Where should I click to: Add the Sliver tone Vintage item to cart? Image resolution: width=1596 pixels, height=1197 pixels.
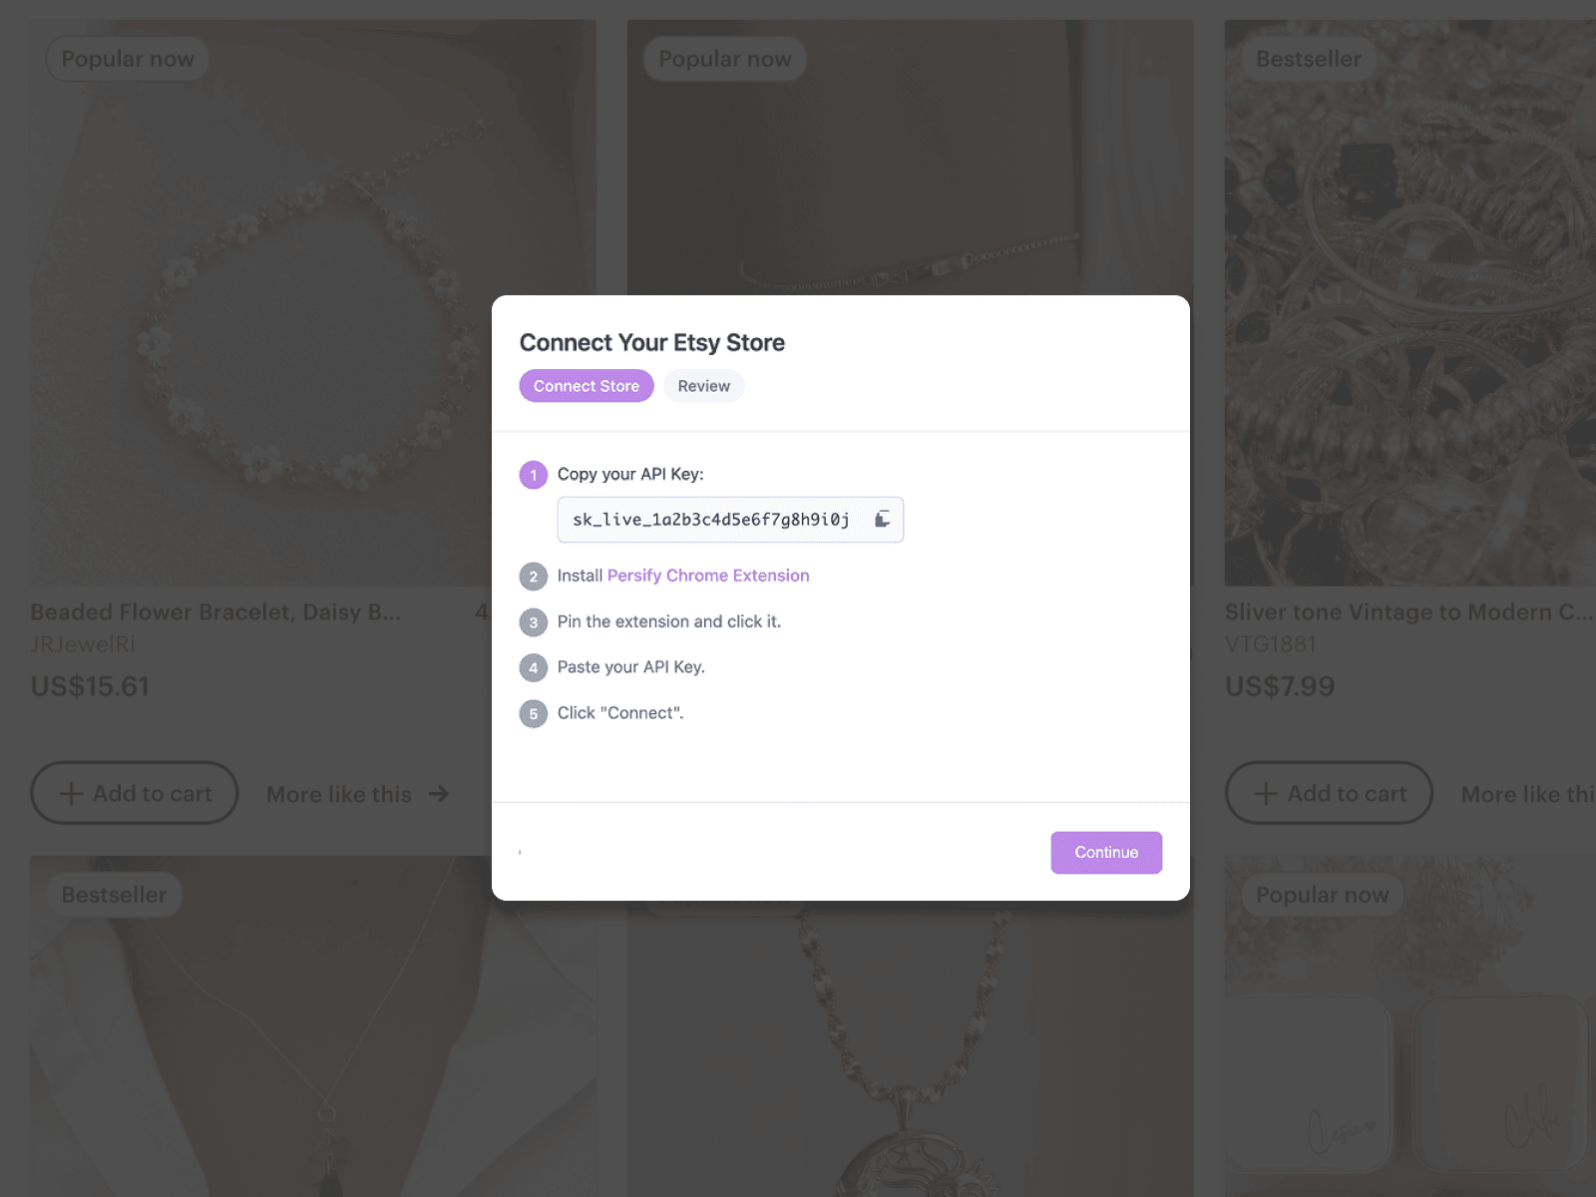(x=1329, y=794)
